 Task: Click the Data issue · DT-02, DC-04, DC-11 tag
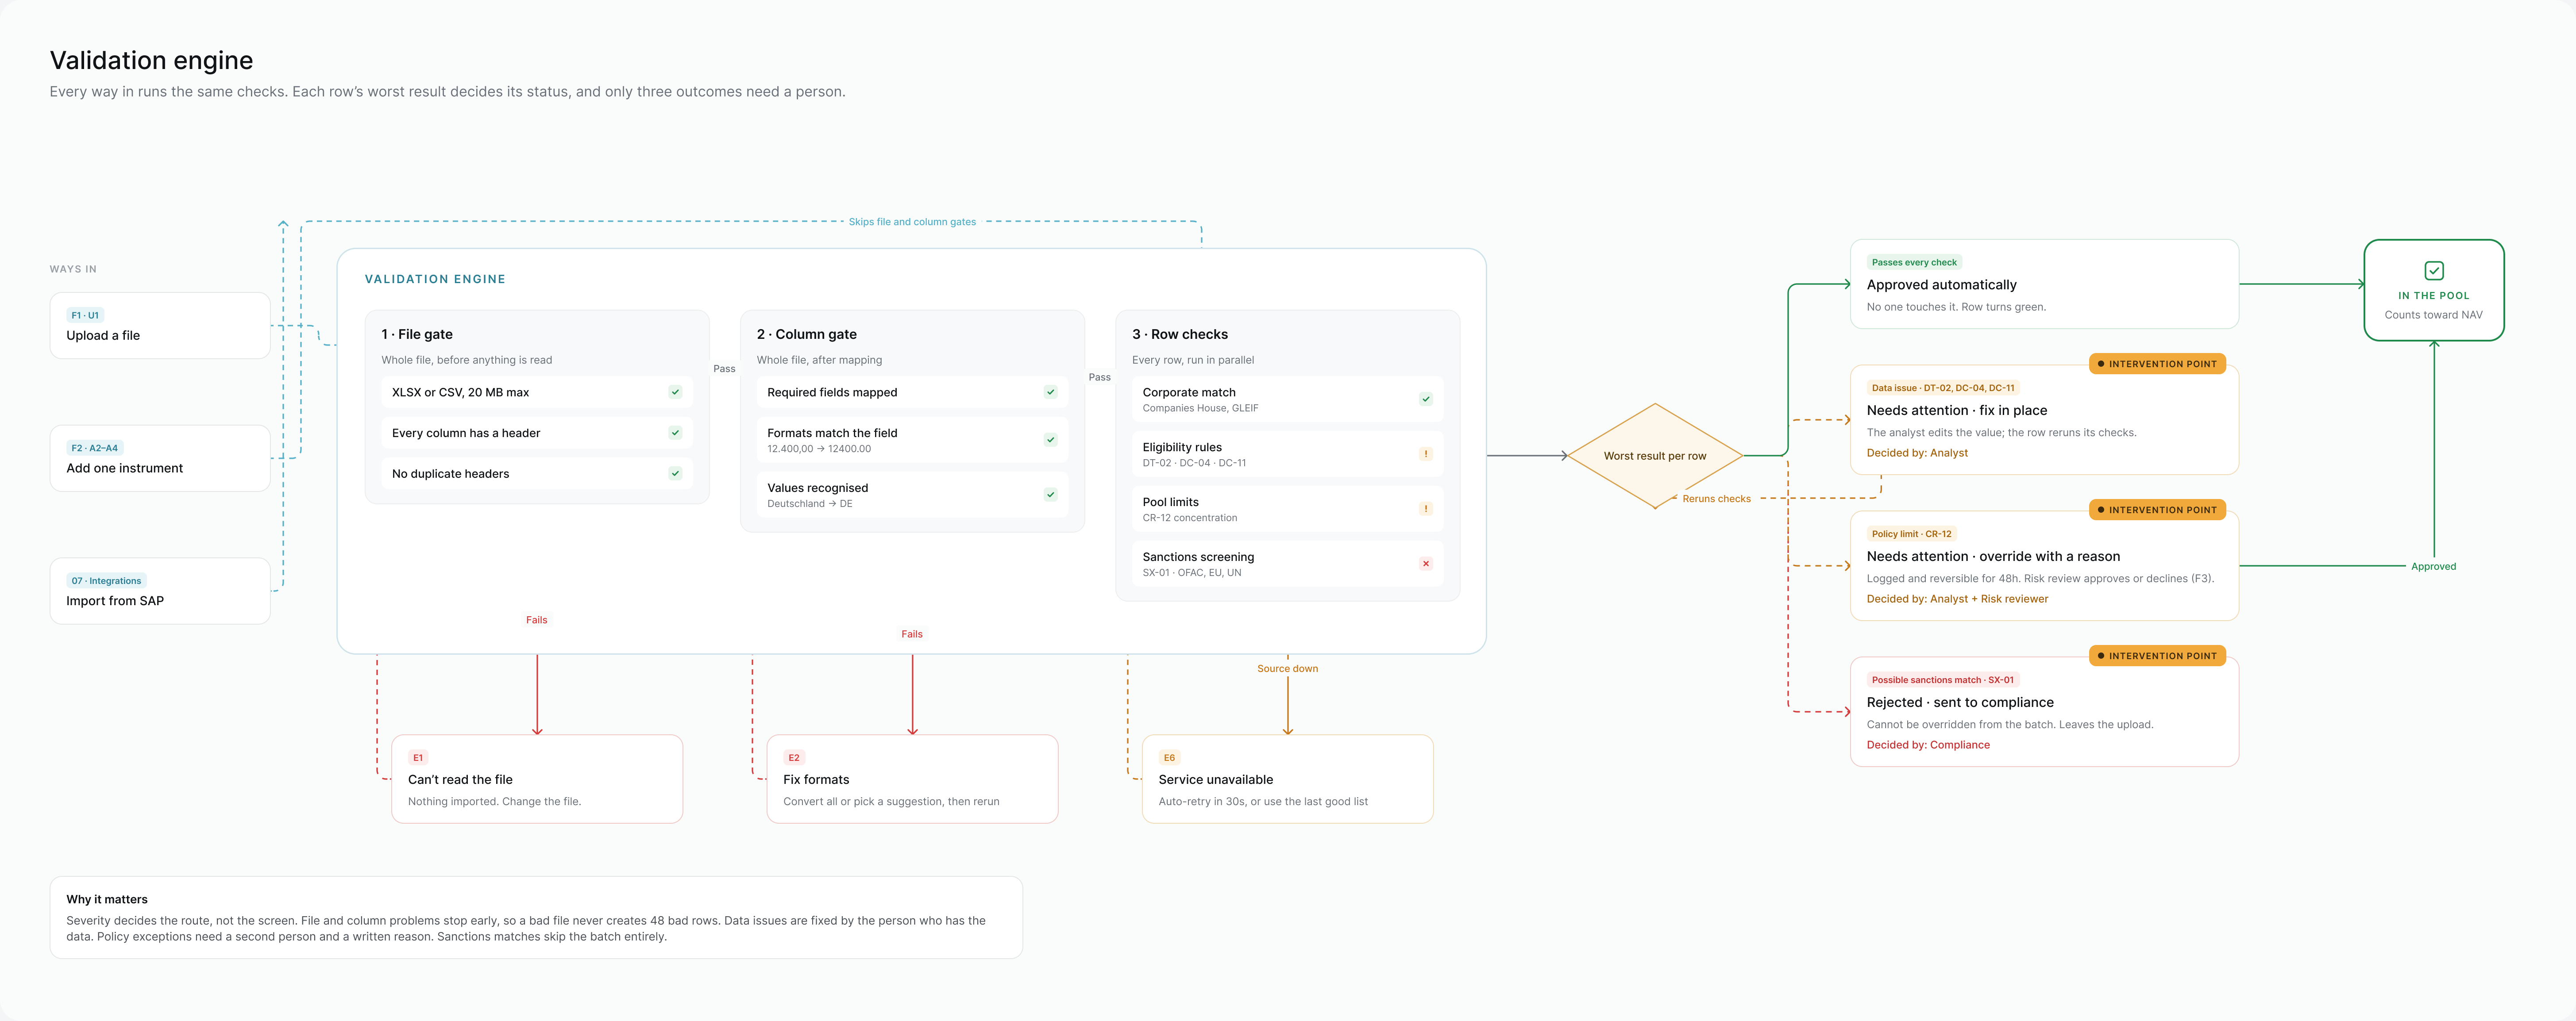[x=1943, y=388]
